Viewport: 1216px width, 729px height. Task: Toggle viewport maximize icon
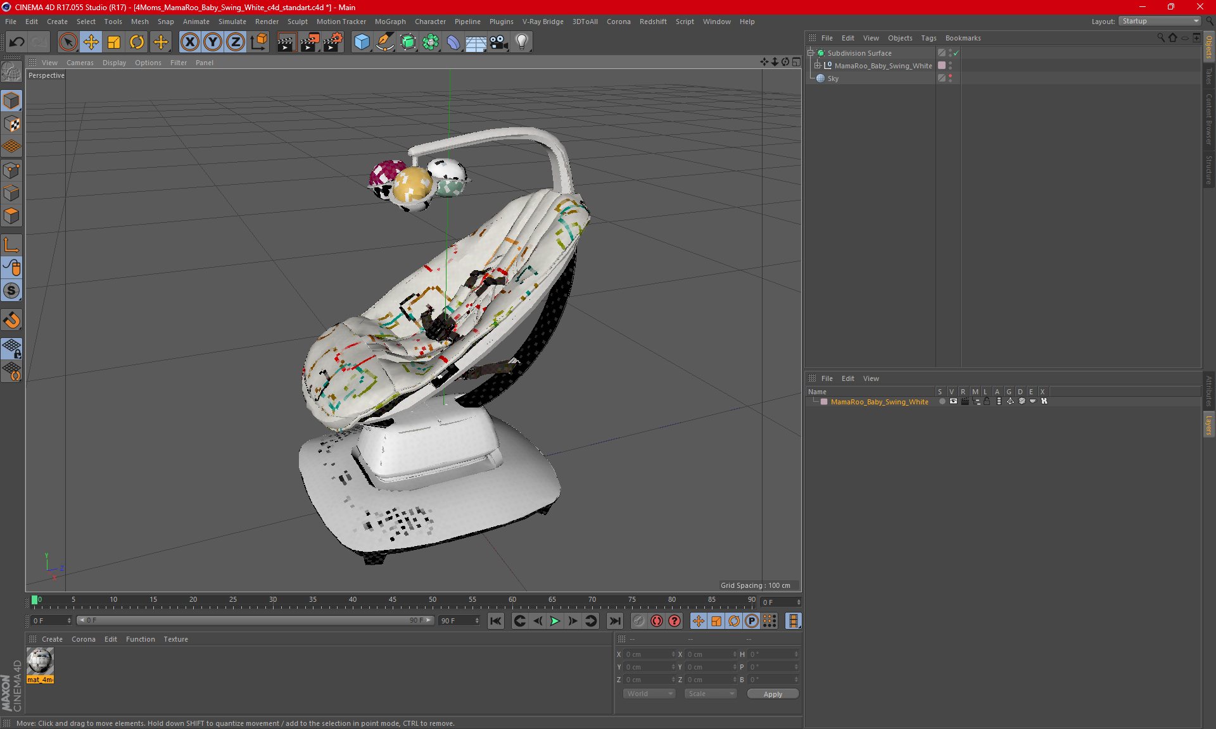tap(796, 62)
